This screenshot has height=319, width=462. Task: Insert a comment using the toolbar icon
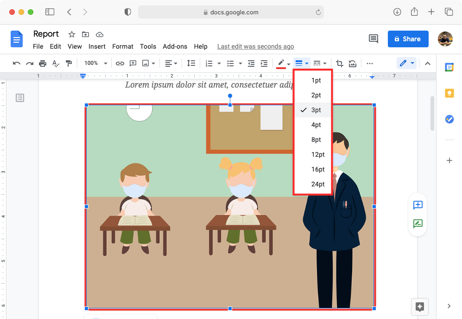(133, 63)
